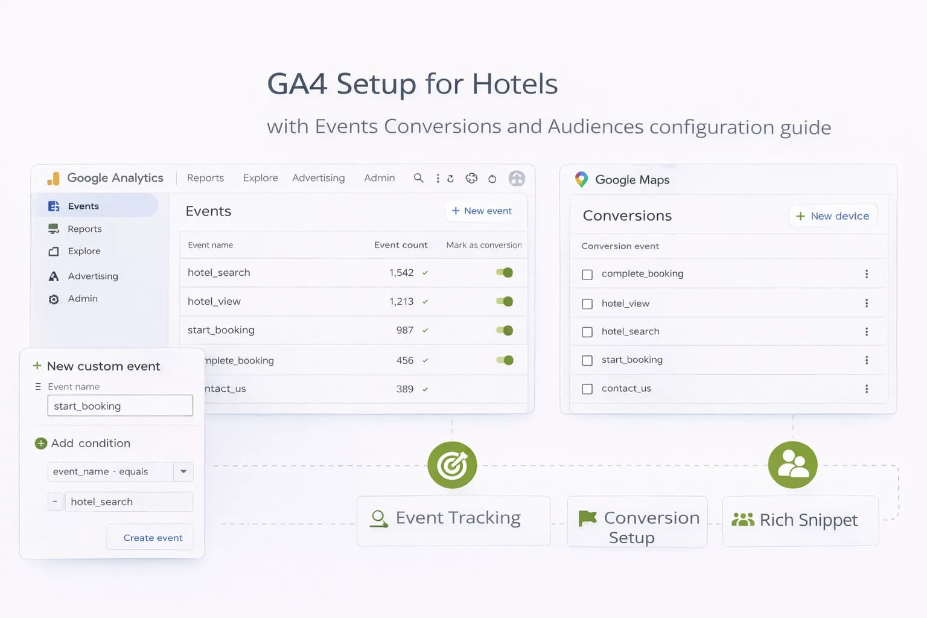Check the start_booking conversion checkbox

tap(587, 360)
